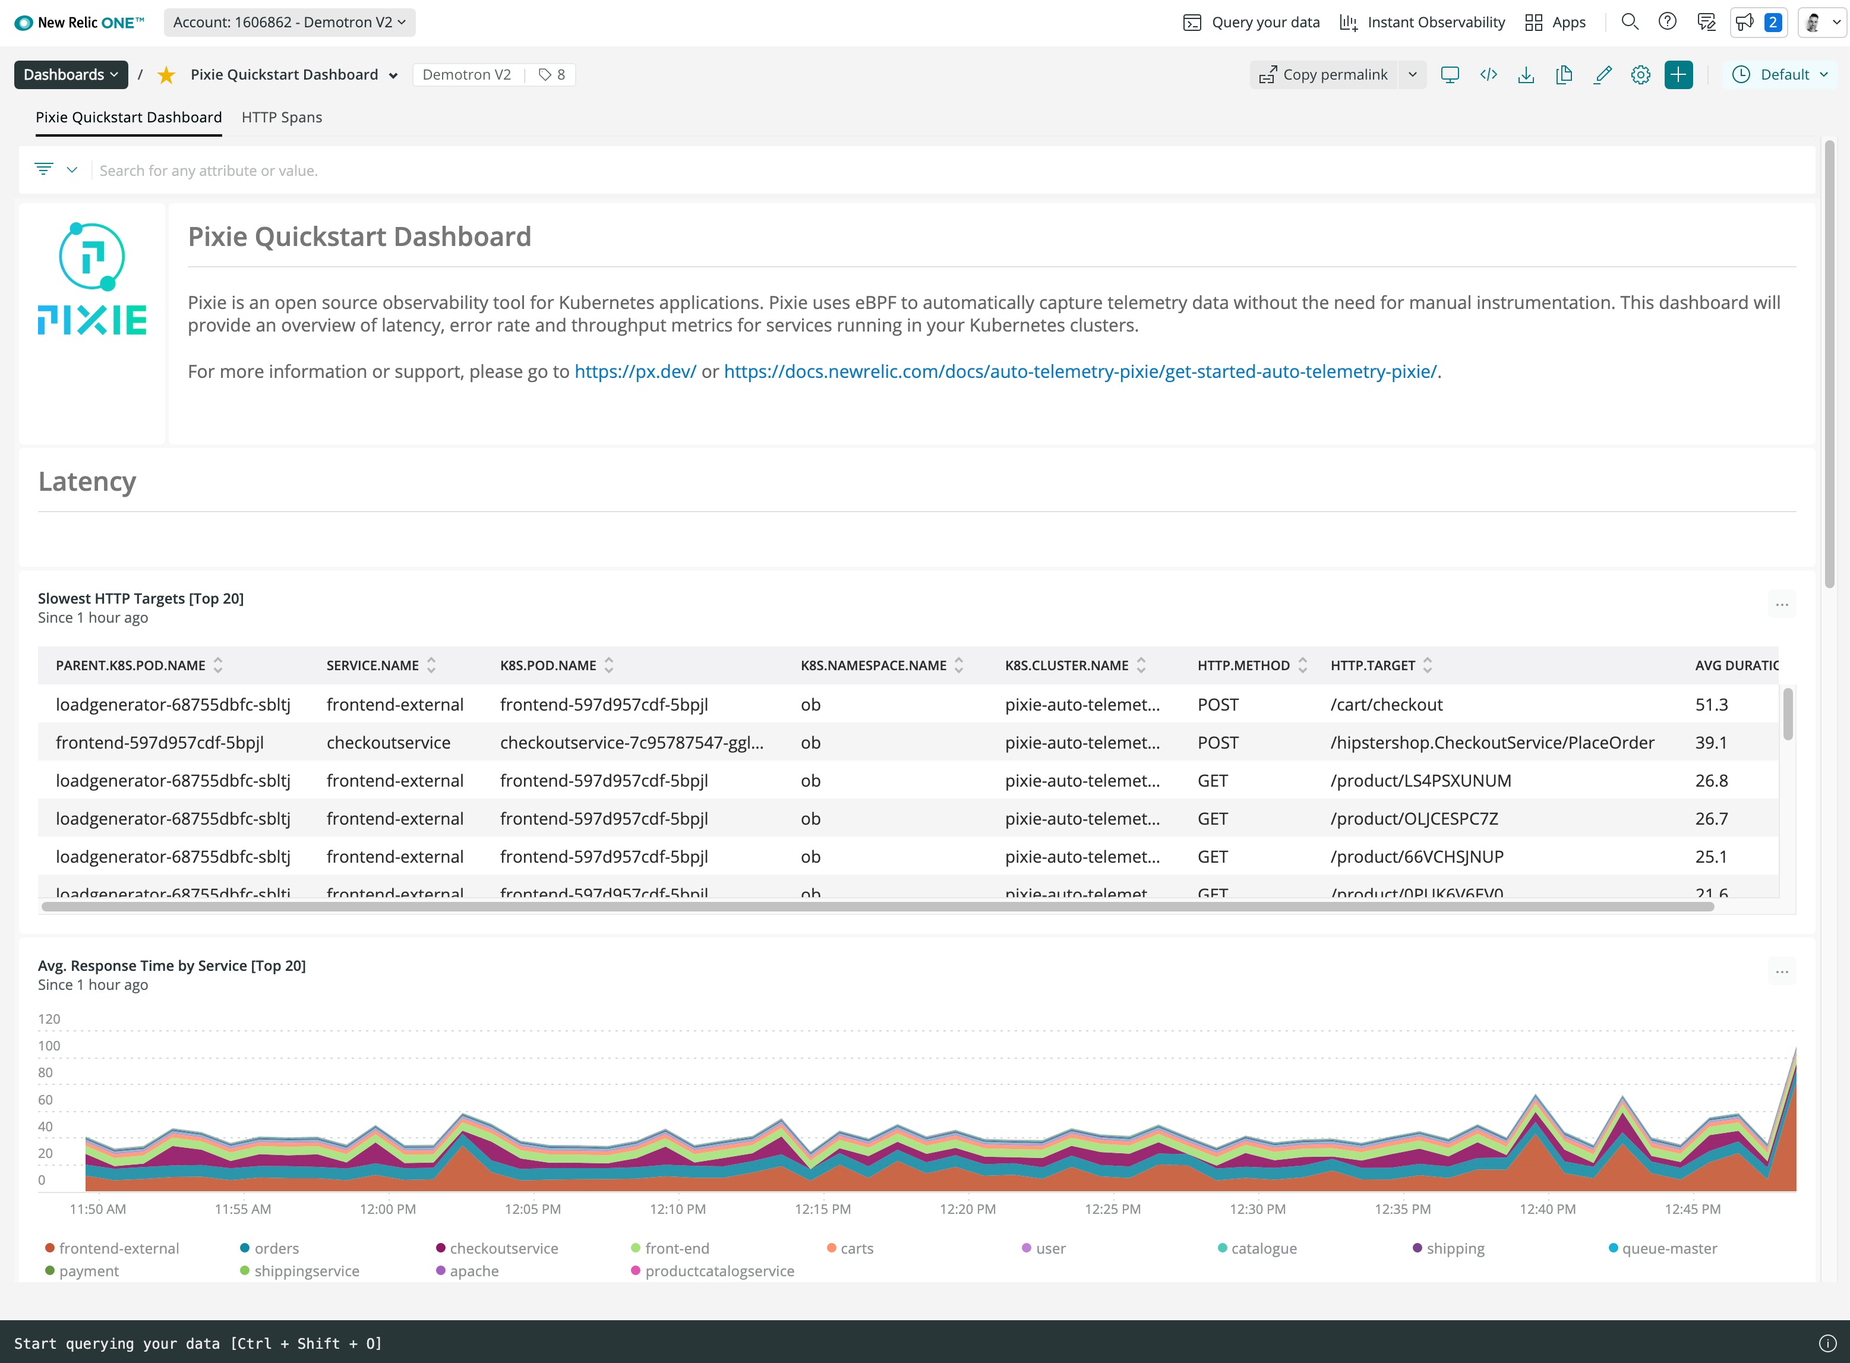Click the green plus add widget button
This screenshot has width=1850, height=1363.
pos(1678,75)
